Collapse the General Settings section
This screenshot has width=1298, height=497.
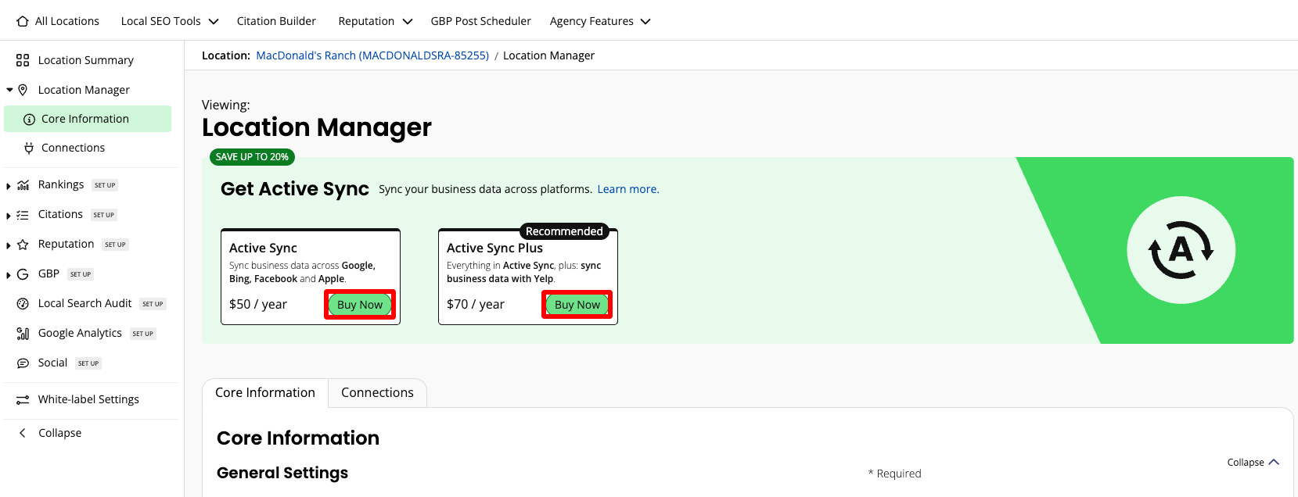[x=1253, y=462]
